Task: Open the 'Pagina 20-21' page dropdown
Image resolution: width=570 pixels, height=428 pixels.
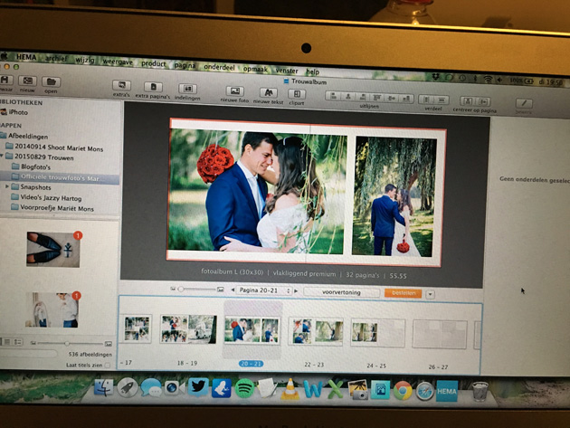Action: point(264,290)
